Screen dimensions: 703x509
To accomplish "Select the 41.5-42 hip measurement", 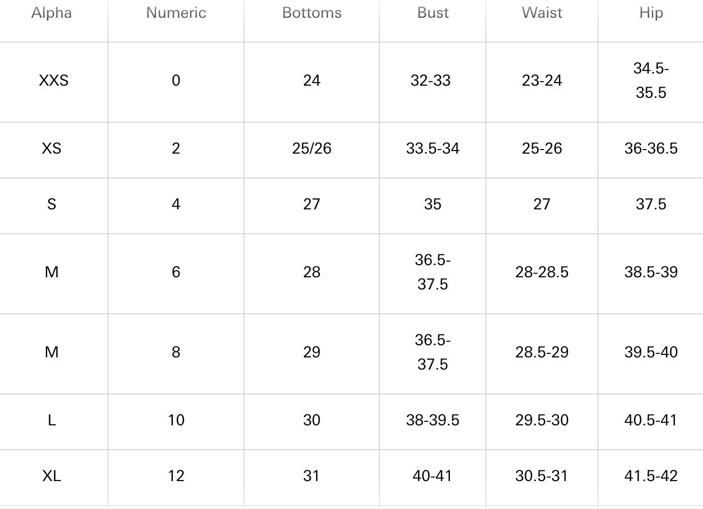I will [651, 476].
